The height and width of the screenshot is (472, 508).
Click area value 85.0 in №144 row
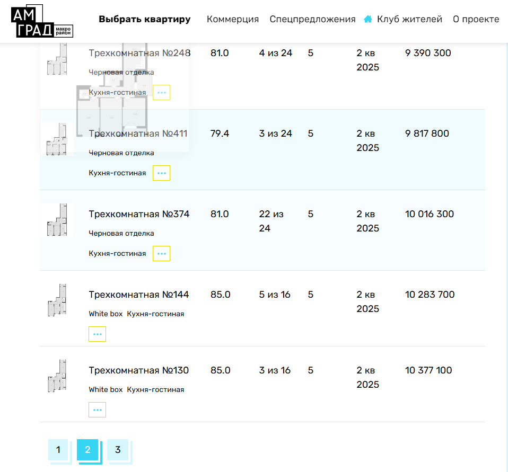(220, 295)
